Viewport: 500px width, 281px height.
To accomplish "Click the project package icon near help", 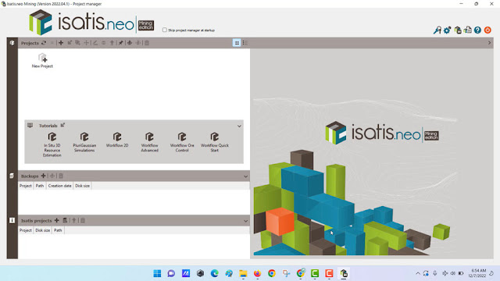I will click(458, 30).
